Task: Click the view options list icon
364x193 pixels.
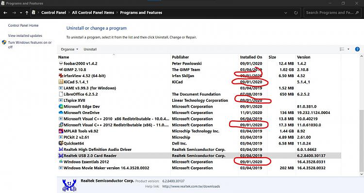Action: 342,49
